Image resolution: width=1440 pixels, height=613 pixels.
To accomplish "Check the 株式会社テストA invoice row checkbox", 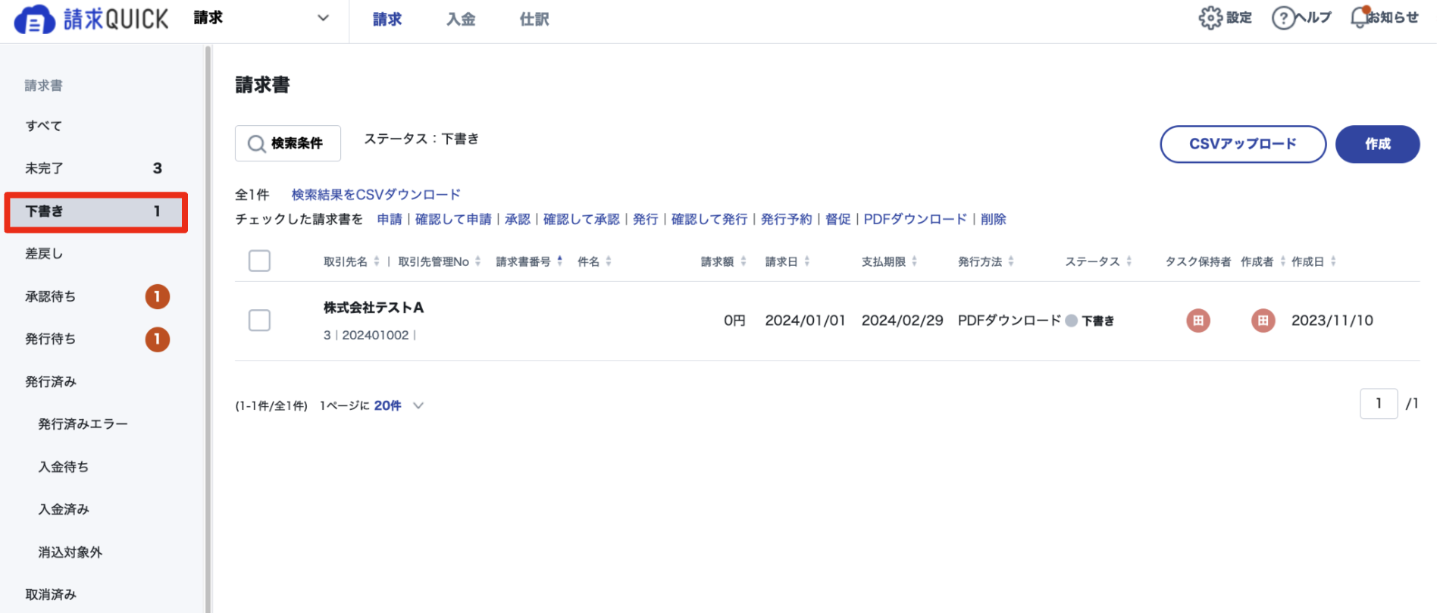I will click(259, 321).
